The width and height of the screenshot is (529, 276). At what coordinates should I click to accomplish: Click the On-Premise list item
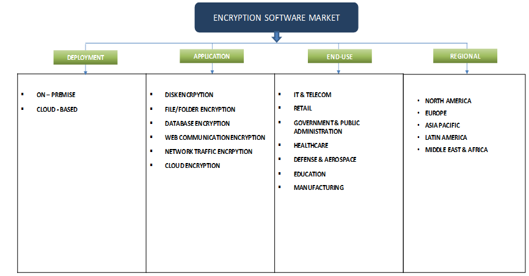(x=56, y=95)
